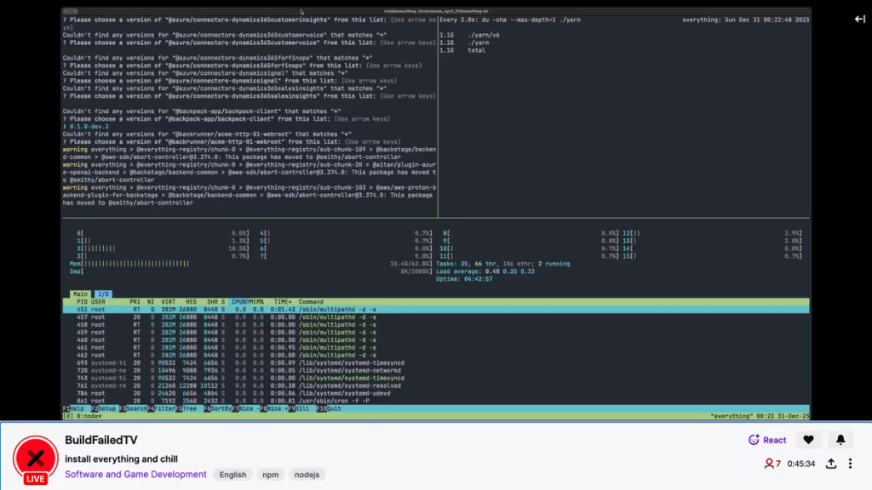This screenshot has height=490, width=872.
Task: Toggle follow with the heart button
Action: [x=808, y=440]
